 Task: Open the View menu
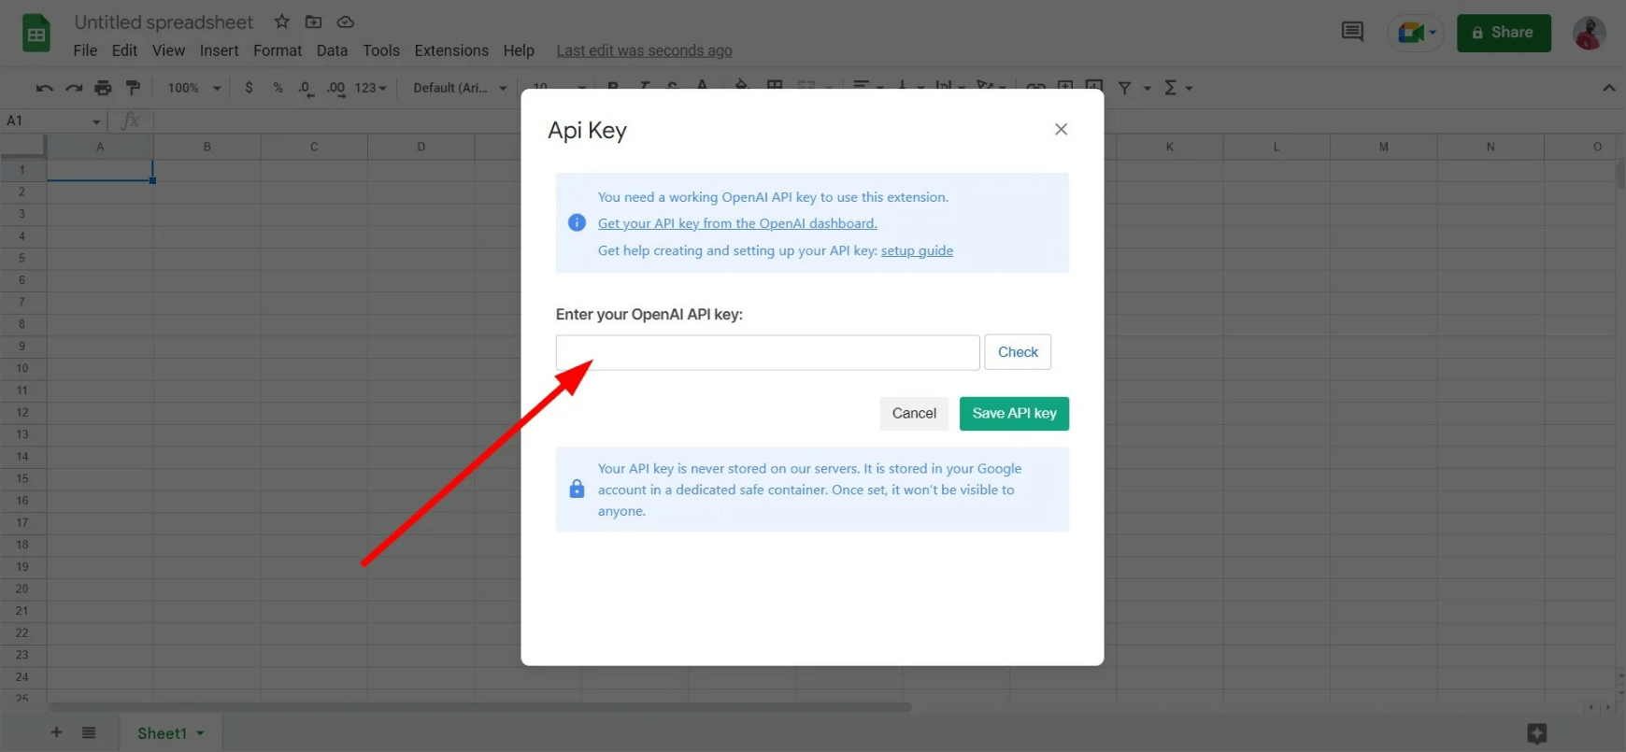tap(168, 50)
